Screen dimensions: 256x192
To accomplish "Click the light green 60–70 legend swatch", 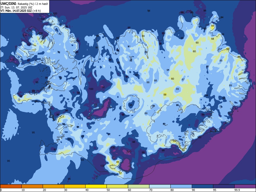I will [x=138, y=186].
